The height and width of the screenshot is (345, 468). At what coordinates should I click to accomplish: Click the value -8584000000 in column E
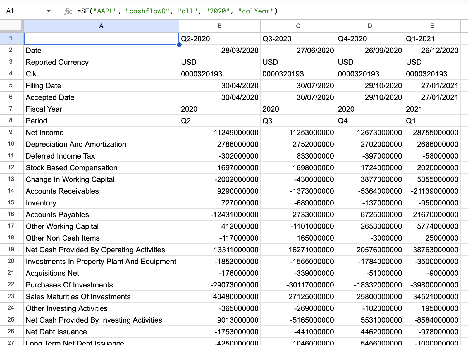(x=432, y=320)
